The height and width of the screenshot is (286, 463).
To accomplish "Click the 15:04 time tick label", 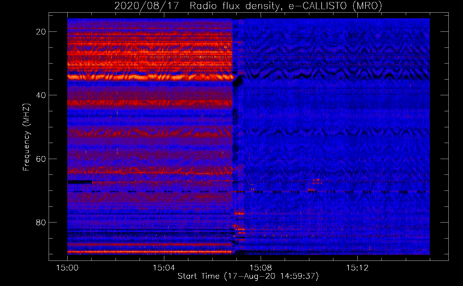I will click(x=164, y=268).
